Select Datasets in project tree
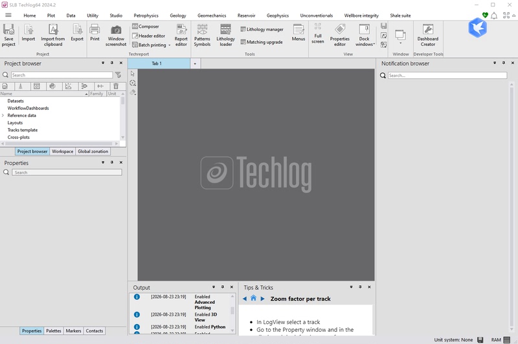 (16, 101)
